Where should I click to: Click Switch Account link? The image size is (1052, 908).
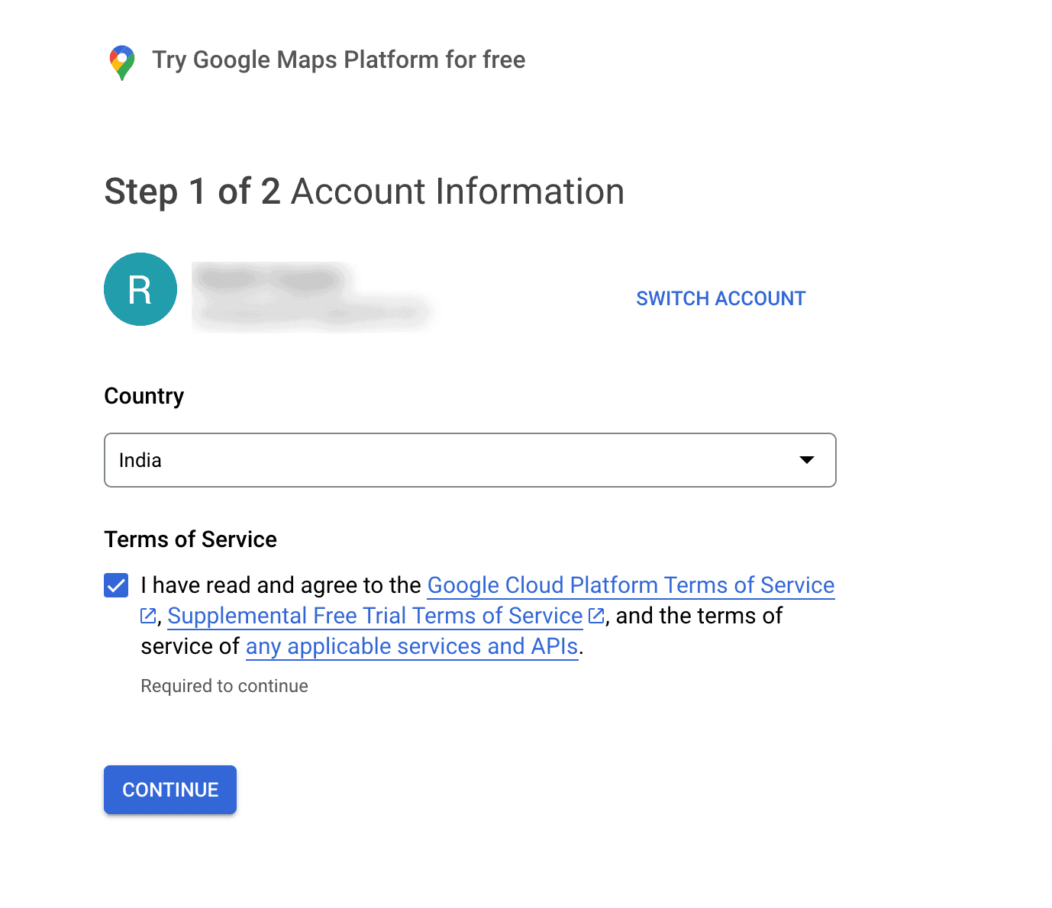coord(721,298)
